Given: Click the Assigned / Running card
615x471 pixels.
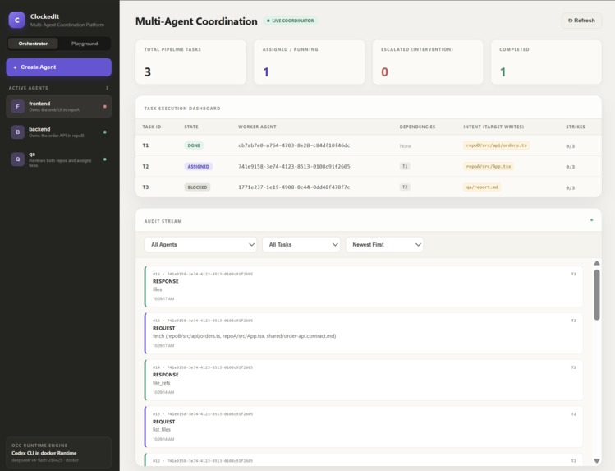Looking at the screenshot, I should pos(310,62).
